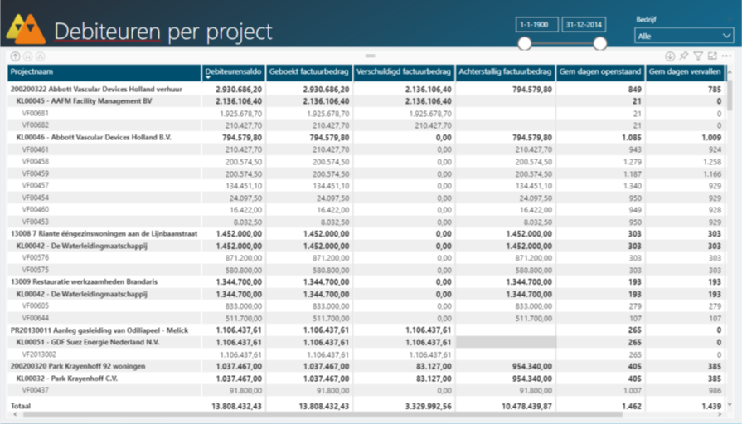The image size is (742, 425).
Task: Pin the visual with the pin icon
Action: [684, 56]
